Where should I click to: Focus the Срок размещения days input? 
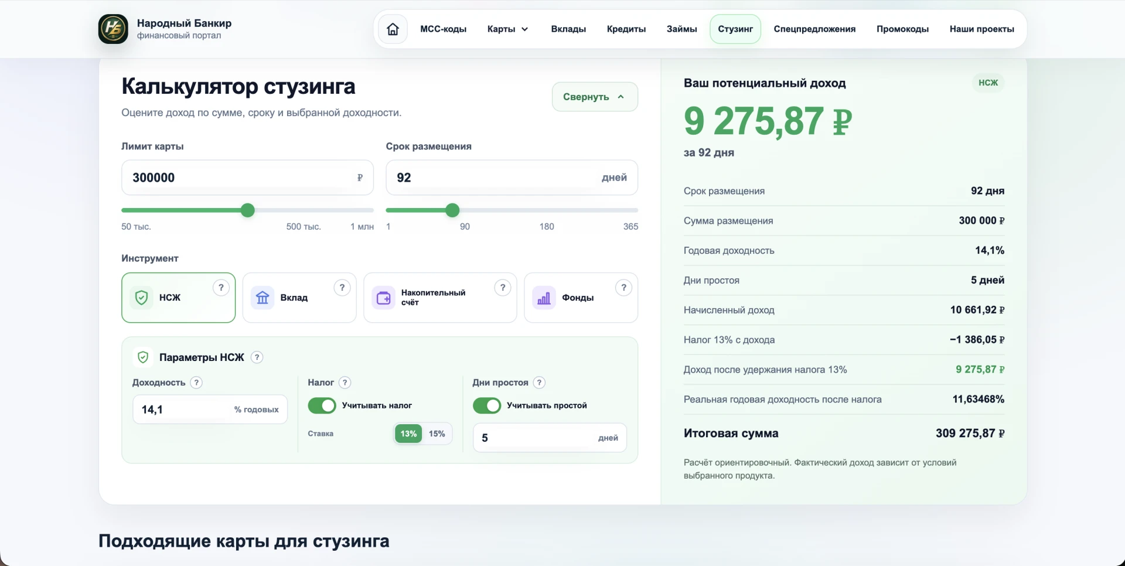(x=512, y=178)
